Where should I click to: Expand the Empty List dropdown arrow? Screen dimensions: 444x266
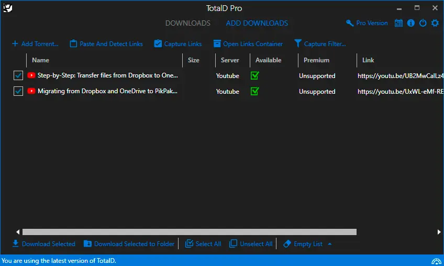pyautogui.click(x=330, y=244)
